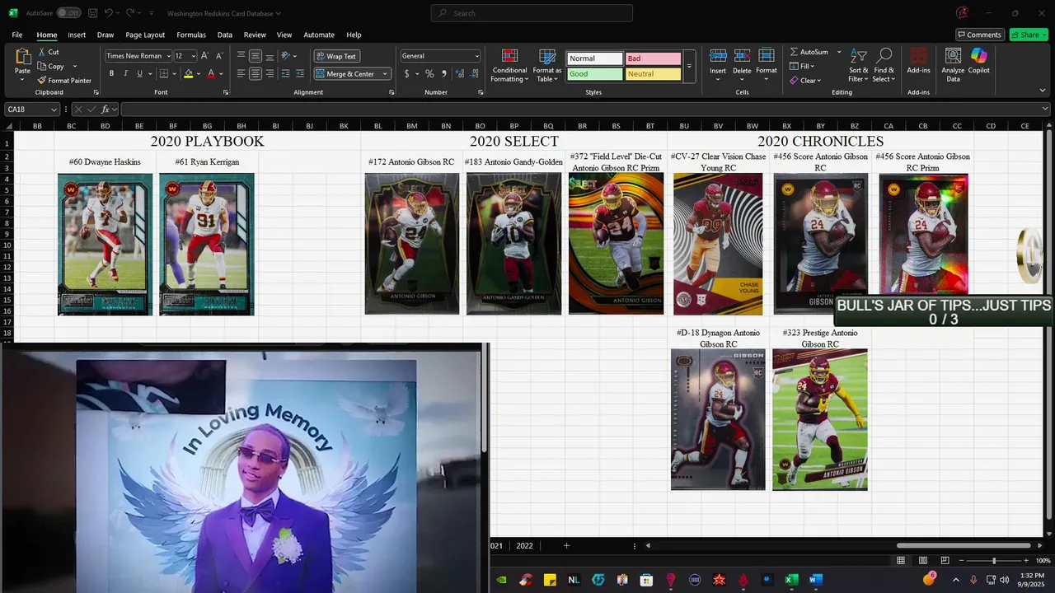The height and width of the screenshot is (593, 1055).
Task: Collapse the ribbon with chevron
Action: pyautogui.click(x=1043, y=91)
